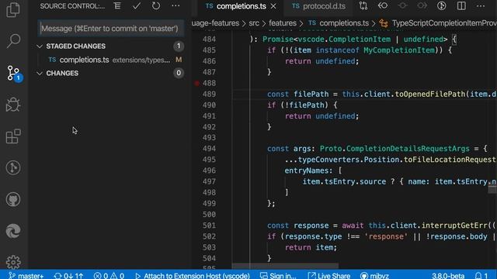The height and width of the screenshot is (279, 497).
Task: Click 'CompletionDetailsRequestArgs' on line 494
Action: [x=408, y=149]
